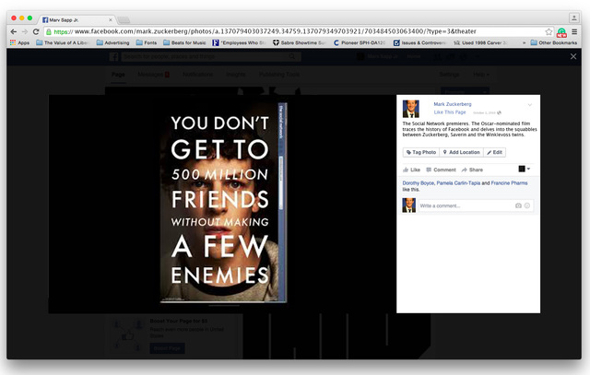Show hidden bookmarks with the chevron

525,43
